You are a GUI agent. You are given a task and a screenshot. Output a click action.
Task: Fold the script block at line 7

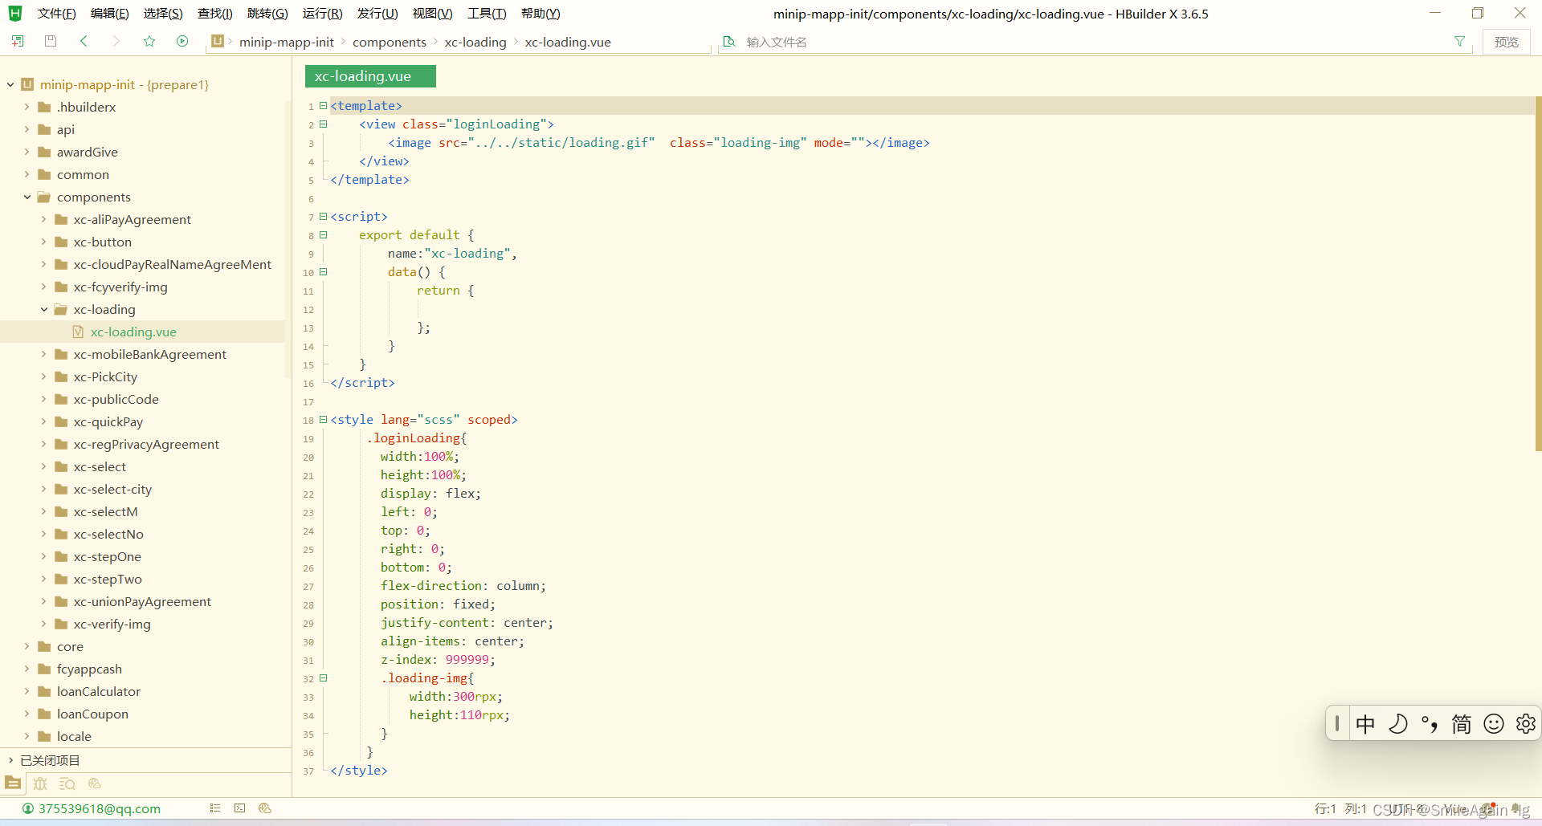point(323,216)
